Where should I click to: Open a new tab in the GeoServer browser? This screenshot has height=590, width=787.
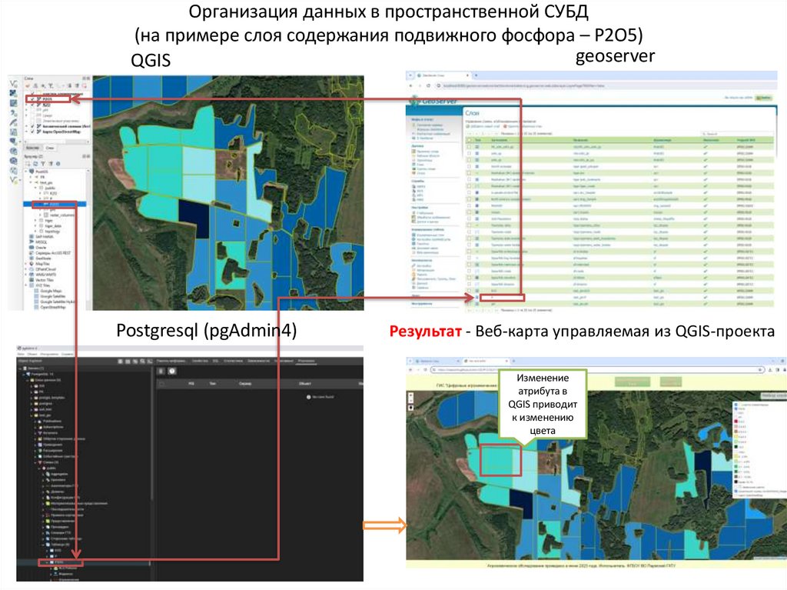coord(476,75)
